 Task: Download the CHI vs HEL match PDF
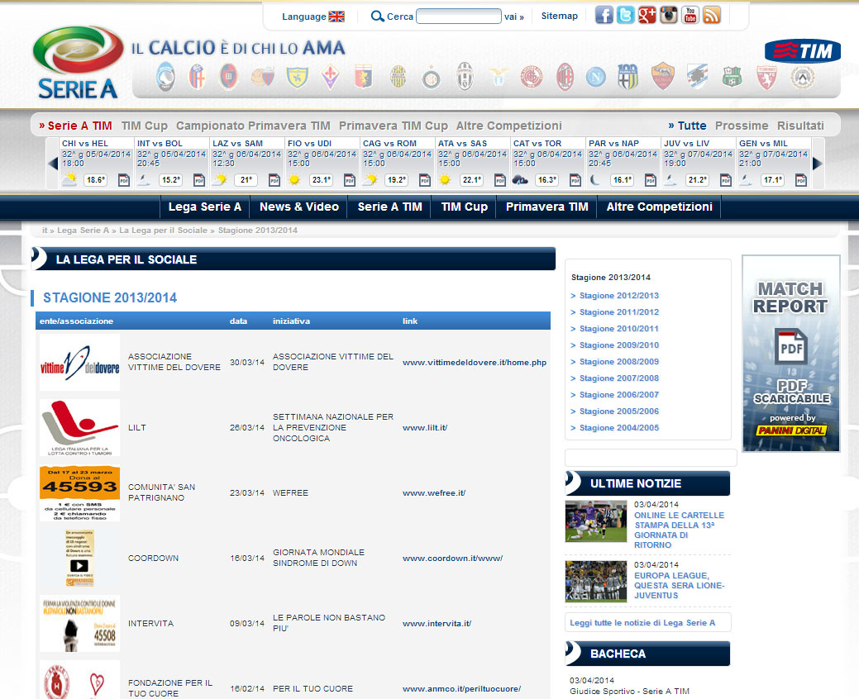(124, 180)
